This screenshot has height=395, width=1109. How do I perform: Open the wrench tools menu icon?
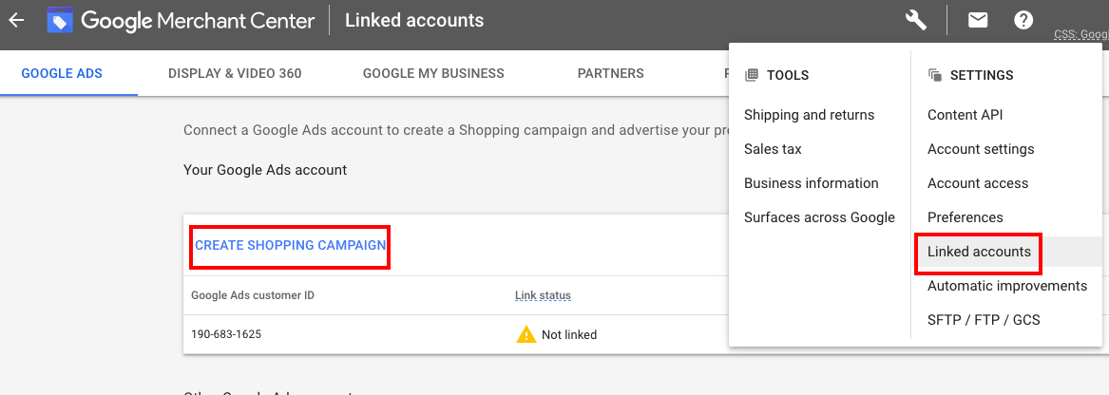click(x=916, y=20)
